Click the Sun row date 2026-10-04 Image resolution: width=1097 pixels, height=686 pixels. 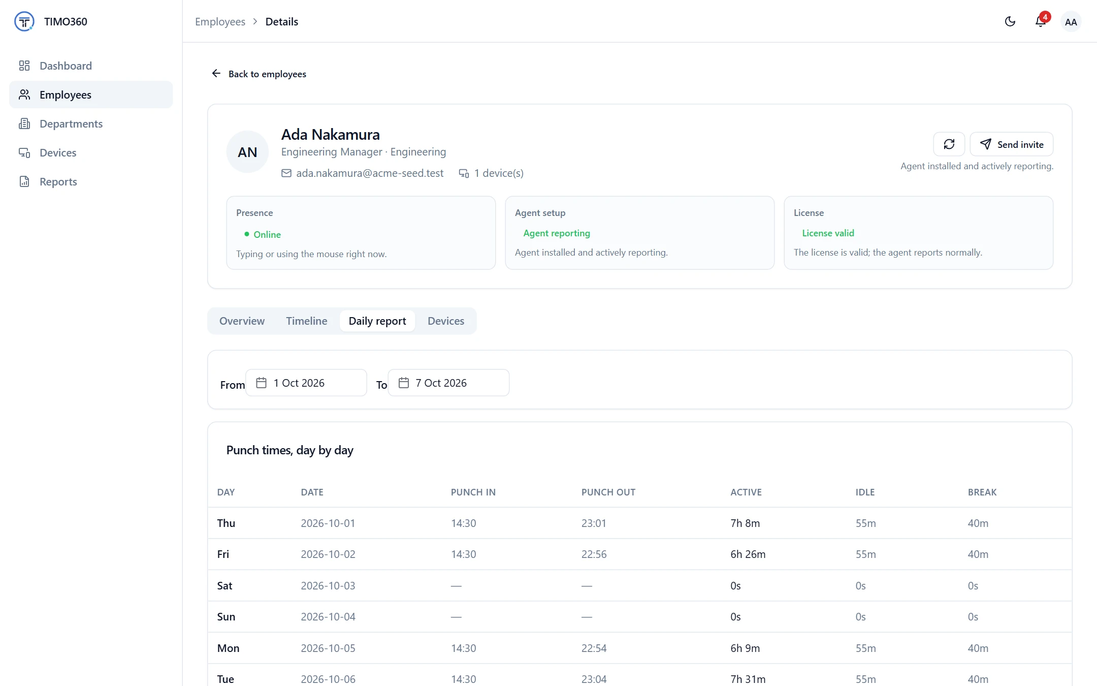328,617
